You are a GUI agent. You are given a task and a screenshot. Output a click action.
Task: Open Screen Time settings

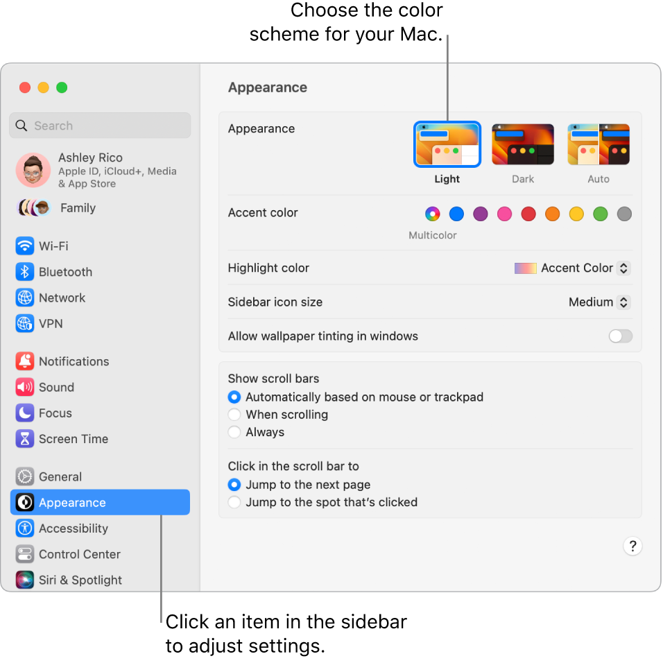click(25, 438)
